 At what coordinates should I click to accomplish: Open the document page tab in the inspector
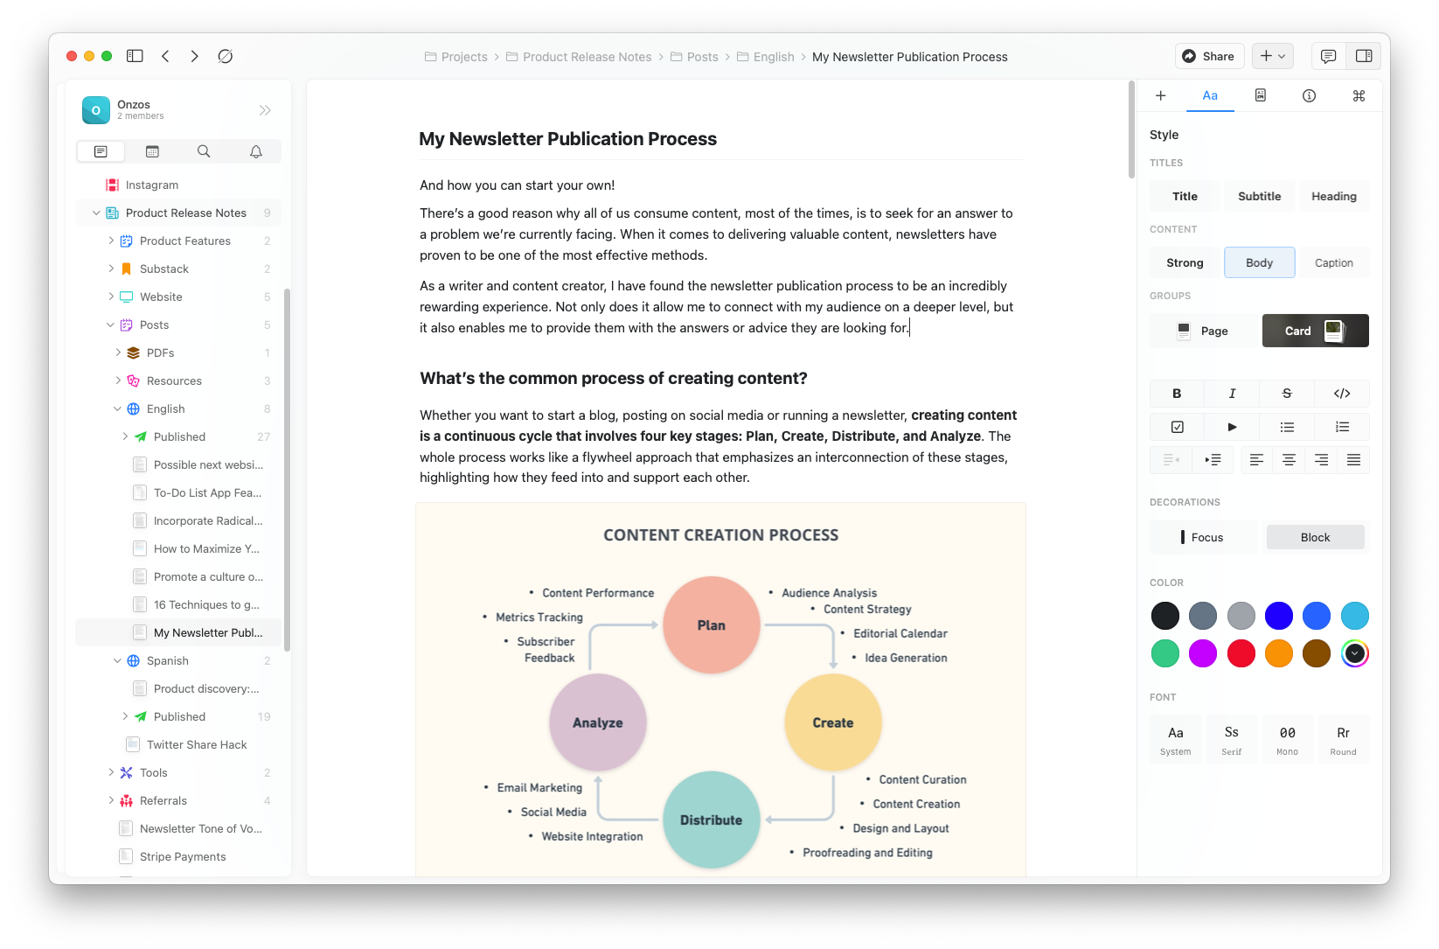point(1260,95)
